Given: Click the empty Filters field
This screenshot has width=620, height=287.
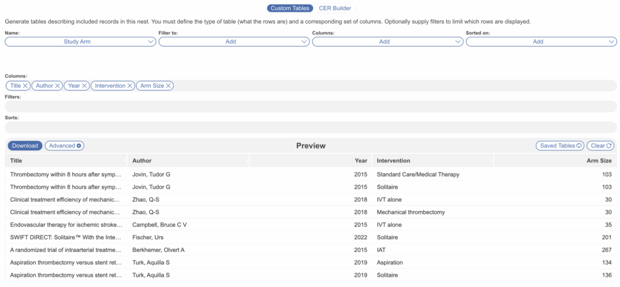Looking at the screenshot, I should (310, 106).
